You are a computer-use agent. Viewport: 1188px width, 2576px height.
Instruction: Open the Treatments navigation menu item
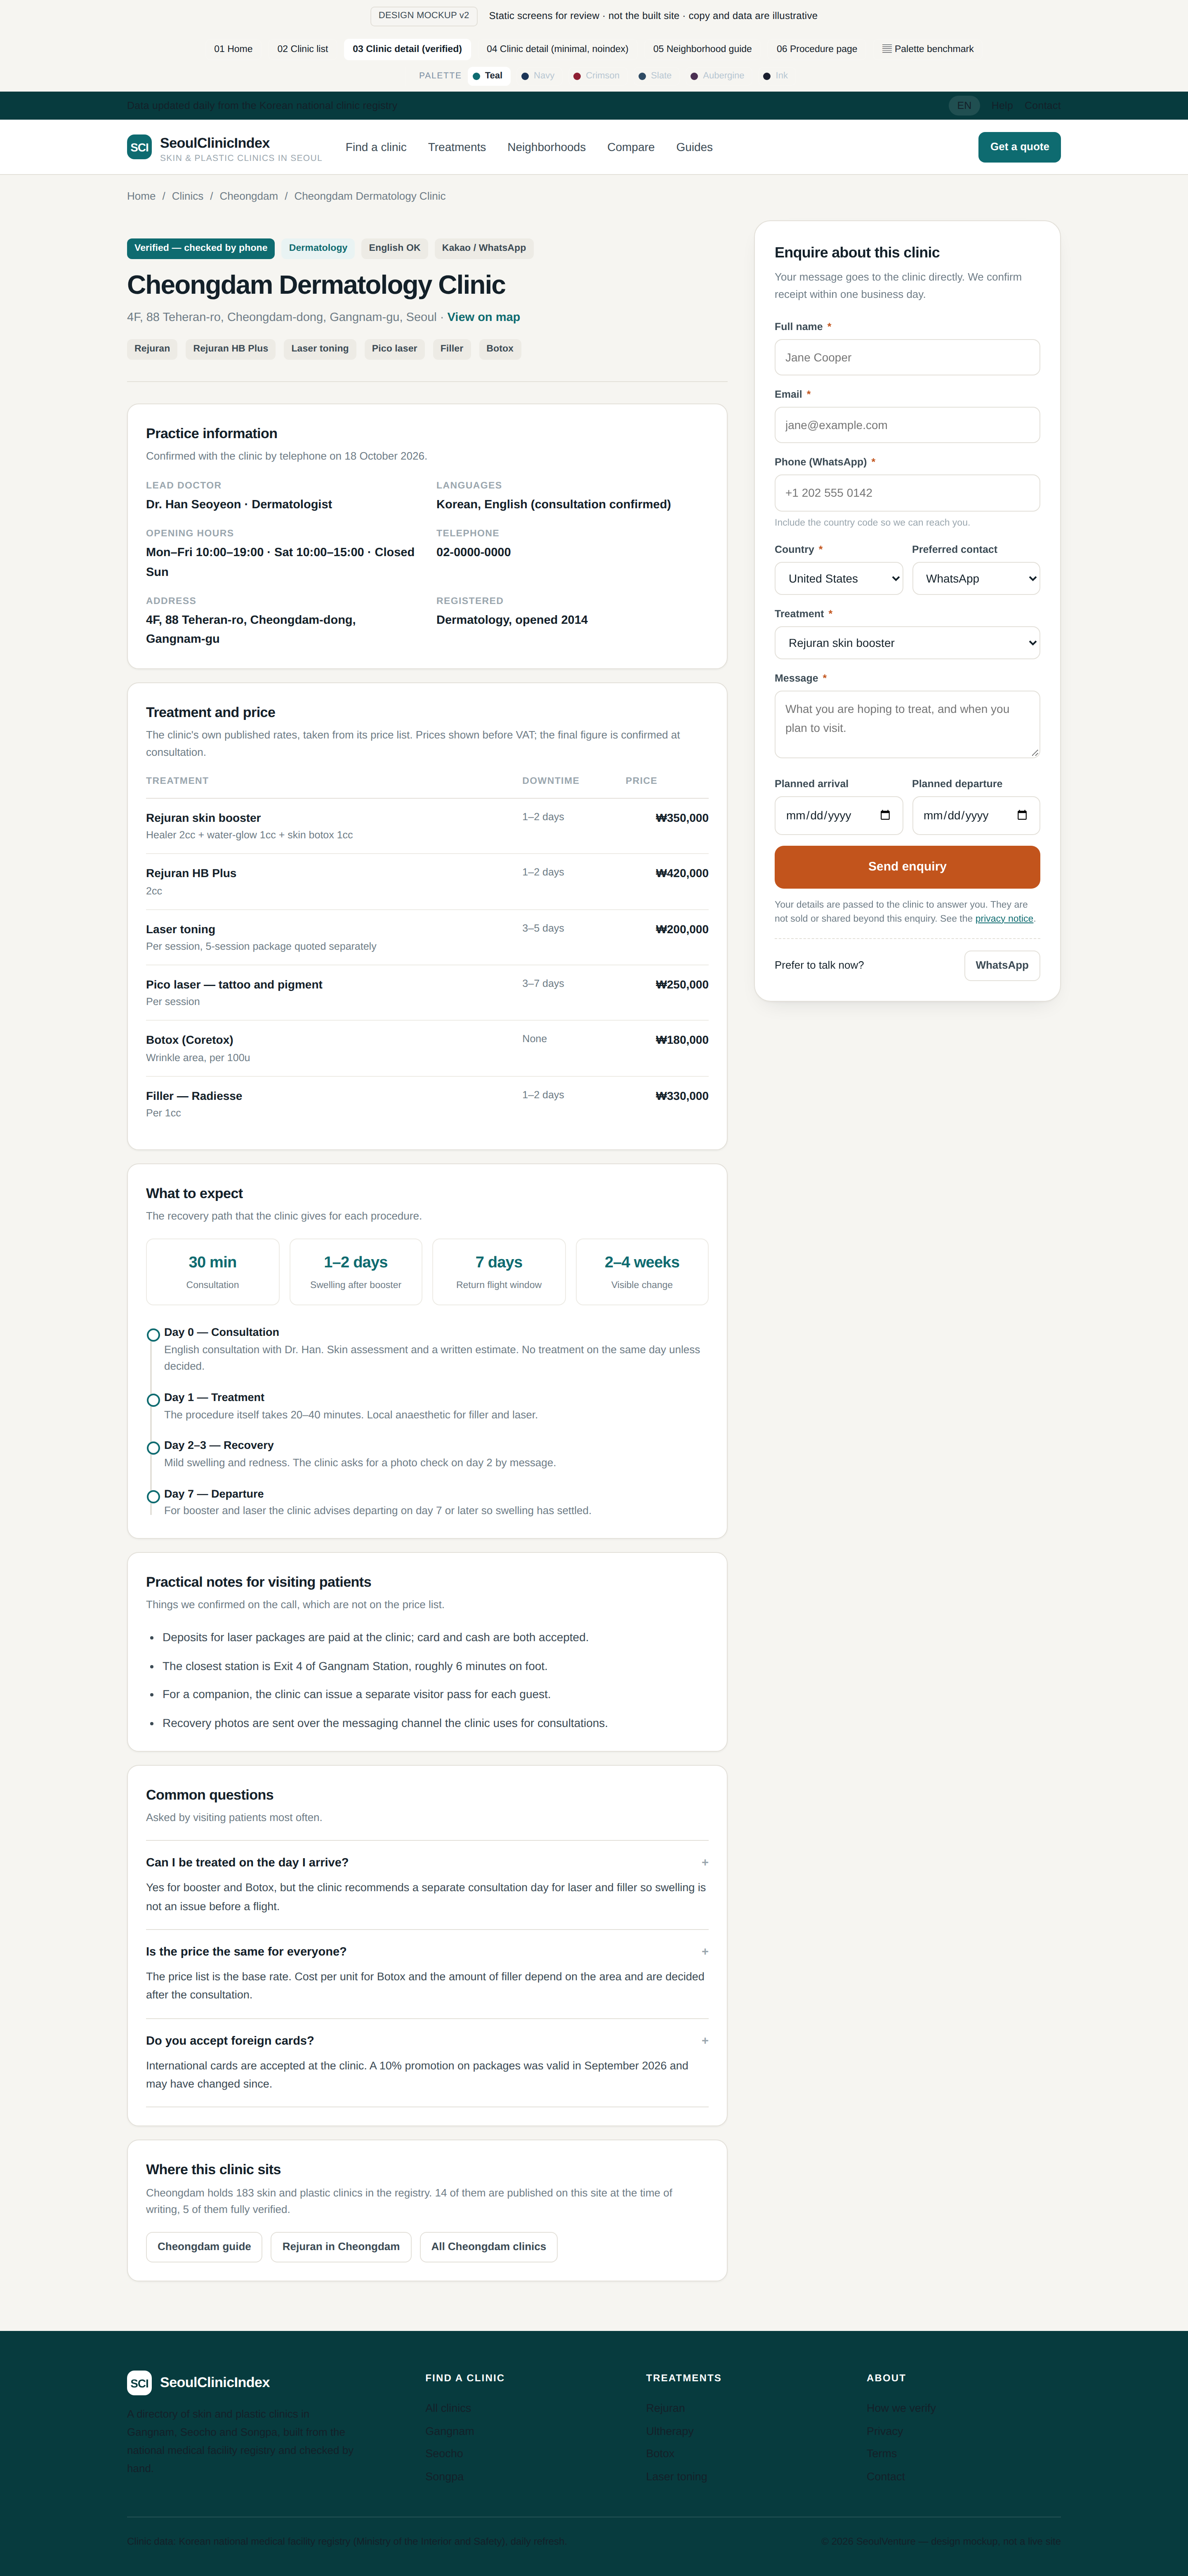tap(457, 147)
